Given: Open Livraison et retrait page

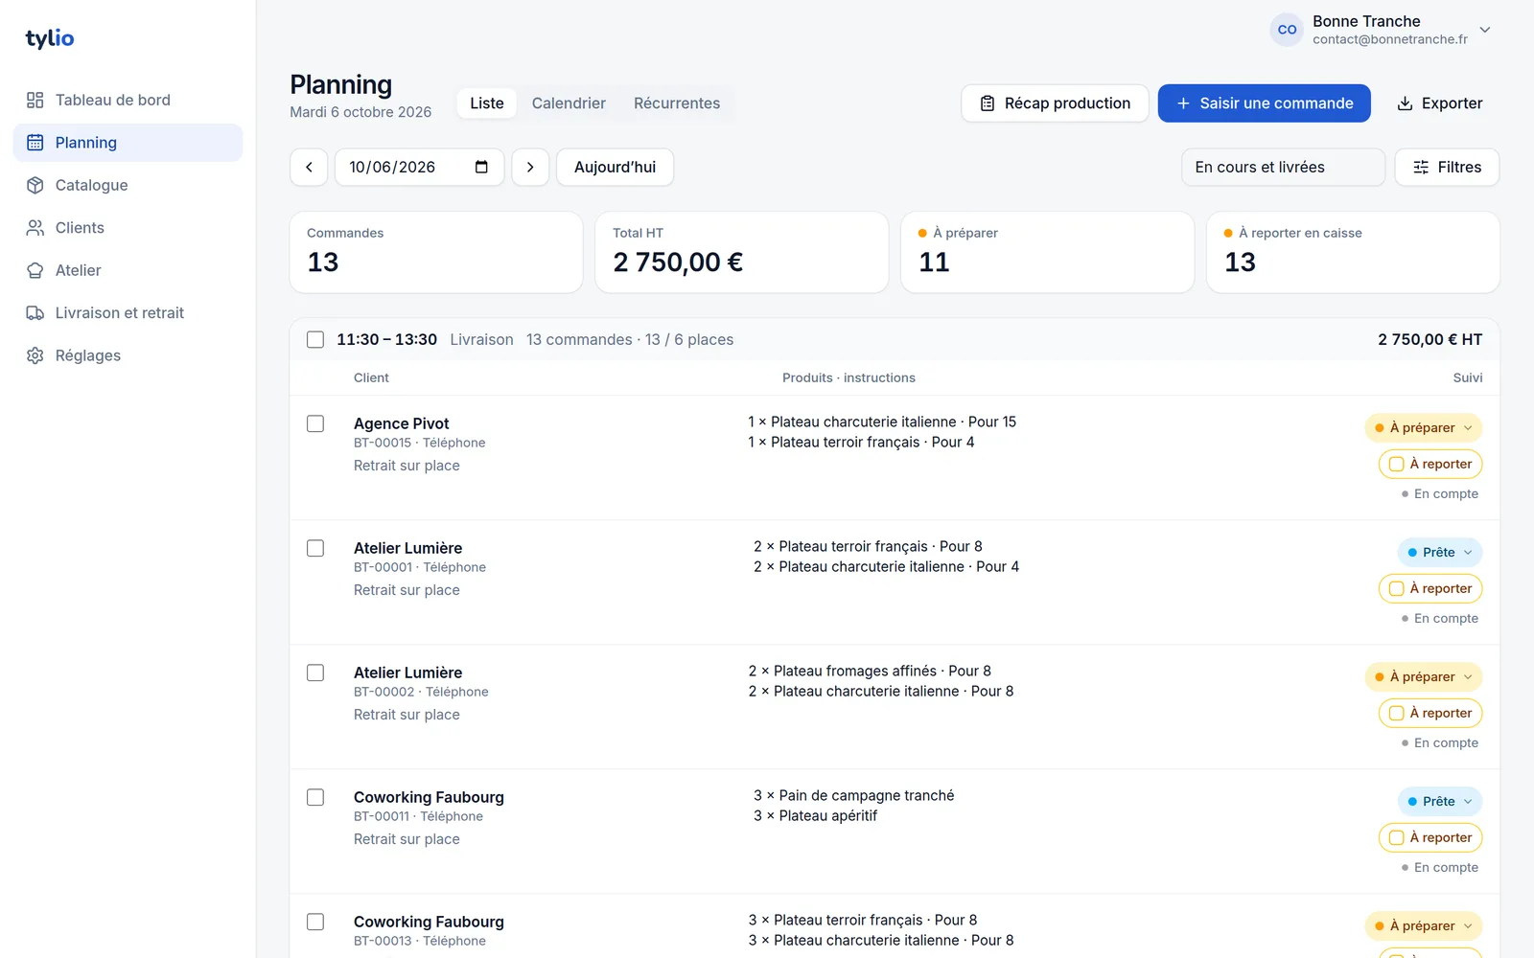Looking at the screenshot, I should [128, 313].
